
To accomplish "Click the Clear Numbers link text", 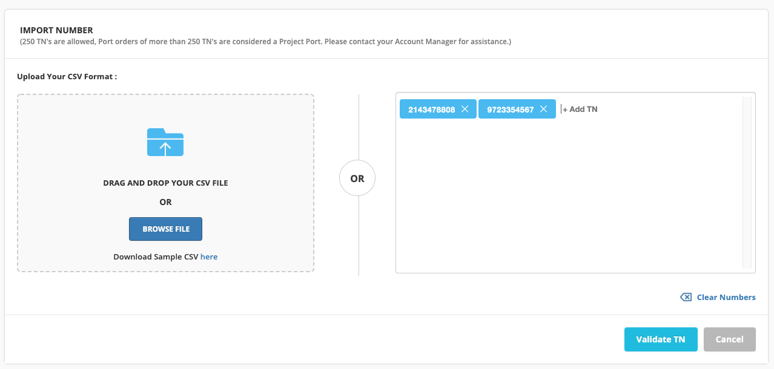I will pyautogui.click(x=726, y=297).
